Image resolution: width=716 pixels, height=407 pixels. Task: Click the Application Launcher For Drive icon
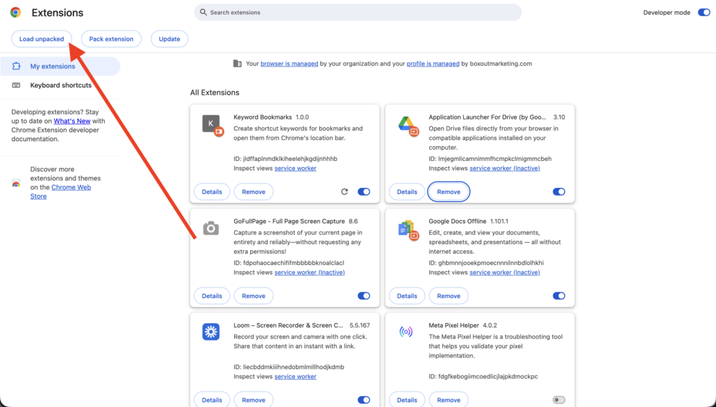click(x=407, y=124)
